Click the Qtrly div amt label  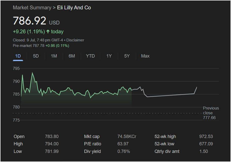[x=167, y=151]
